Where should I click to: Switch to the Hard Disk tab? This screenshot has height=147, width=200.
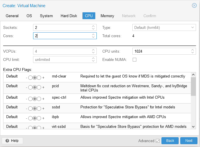coord(69,16)
